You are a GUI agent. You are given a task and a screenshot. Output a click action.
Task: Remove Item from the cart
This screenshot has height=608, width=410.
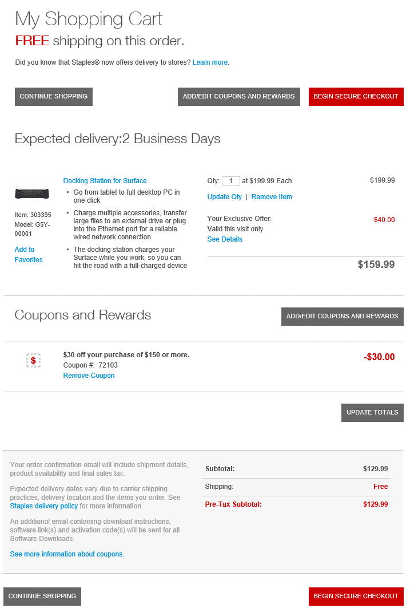coord(272,197)
